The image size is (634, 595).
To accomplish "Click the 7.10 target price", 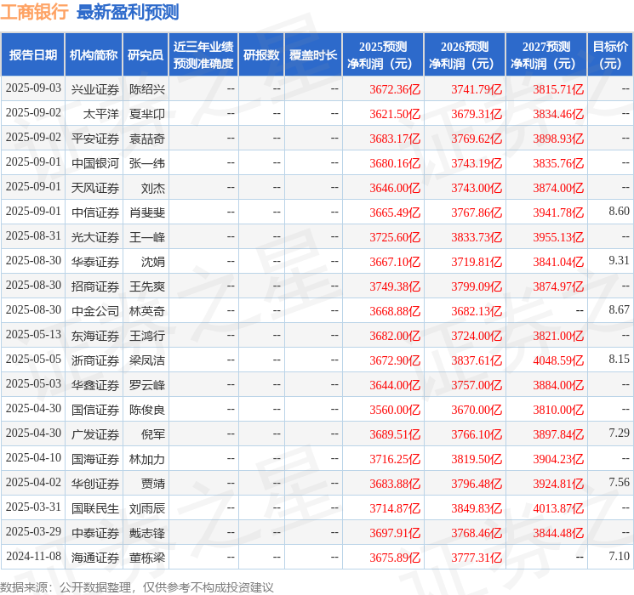I will [x=619, y=556].
